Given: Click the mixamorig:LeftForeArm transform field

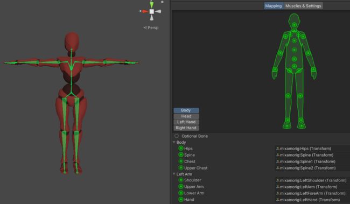Looking at the screenshot, I should pos(312,193).
